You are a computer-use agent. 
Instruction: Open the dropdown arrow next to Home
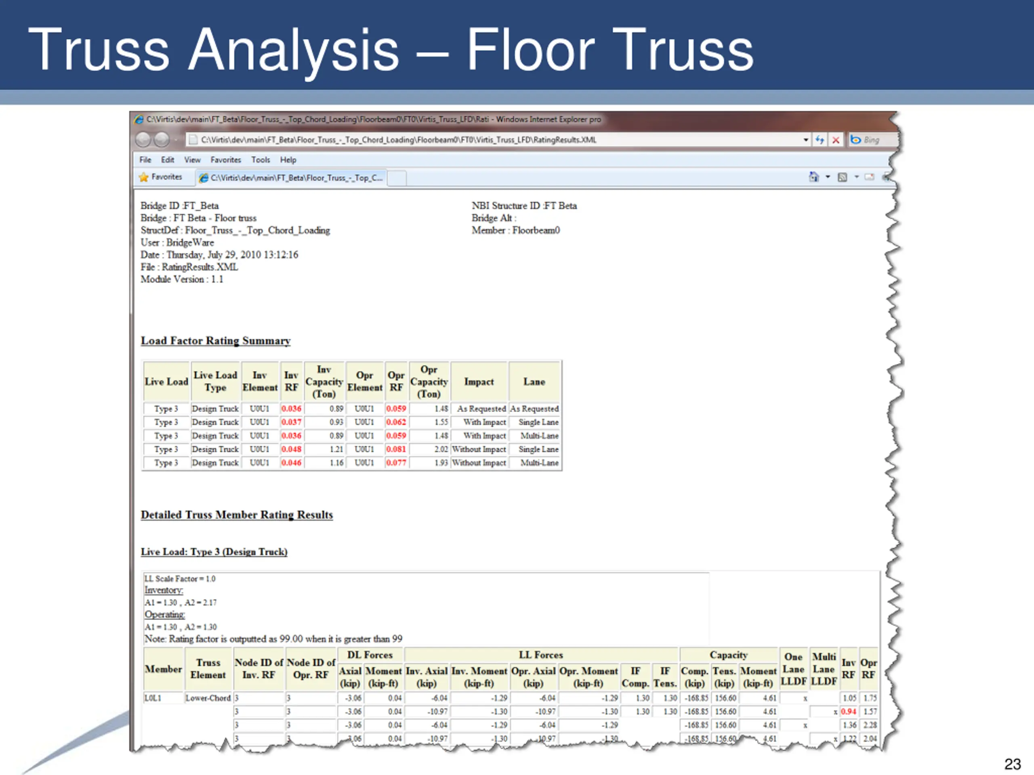(828, 176)
